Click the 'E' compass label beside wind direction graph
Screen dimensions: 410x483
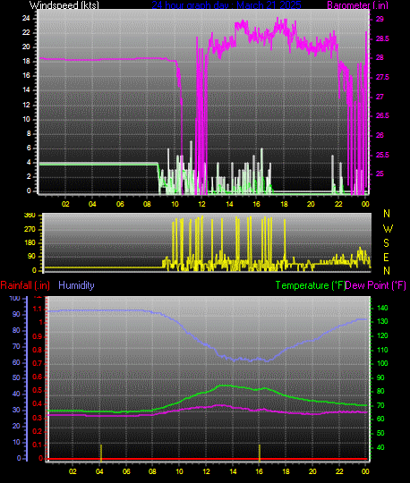(x=386, y=258)
